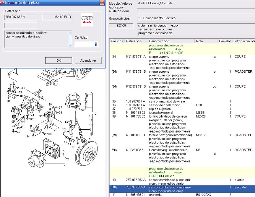Click the Abandonar button
This screenshot has height=197, width=255.
tap(88, 60)
